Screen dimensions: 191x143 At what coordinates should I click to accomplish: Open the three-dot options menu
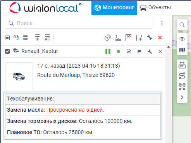click(162, 23)
